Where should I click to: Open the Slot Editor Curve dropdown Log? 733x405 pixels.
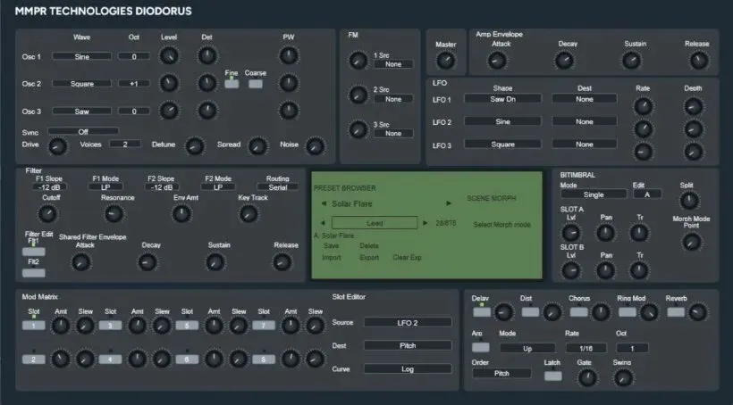[x=408, y=368]
